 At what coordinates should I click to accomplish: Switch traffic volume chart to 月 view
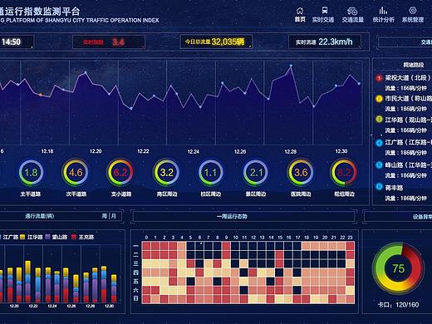[x=114, y=216]
